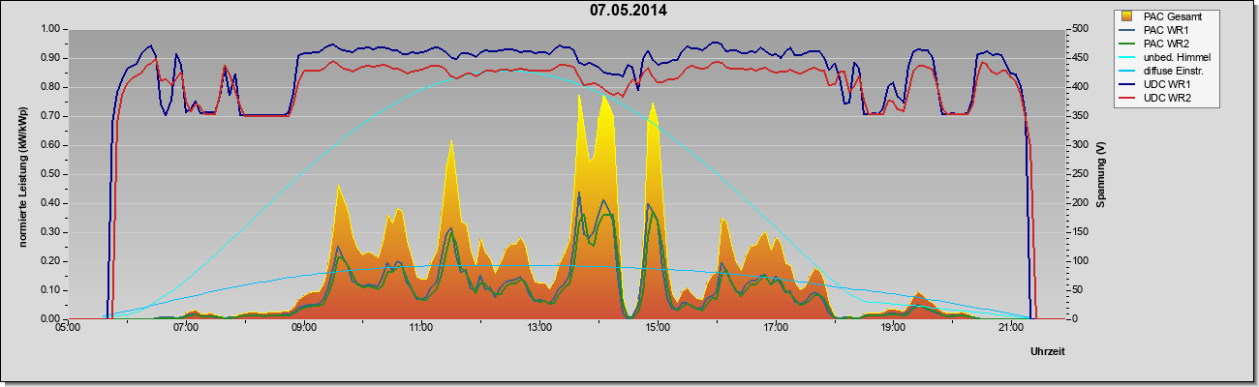Click the PAC Gesamt orange legend swatch
Screen dimensions: 1259x387
[1128, 16]
